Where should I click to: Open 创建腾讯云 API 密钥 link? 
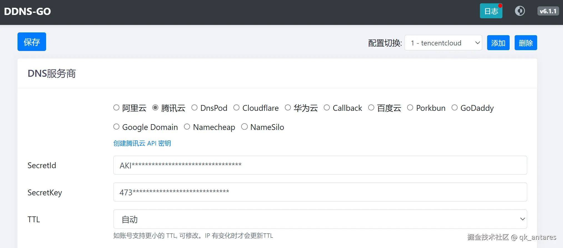click(142, 143)
